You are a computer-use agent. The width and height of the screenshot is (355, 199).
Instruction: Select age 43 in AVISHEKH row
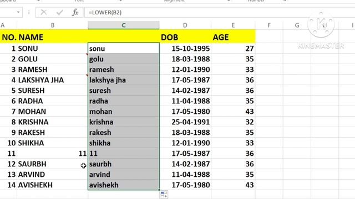(233, 185)
